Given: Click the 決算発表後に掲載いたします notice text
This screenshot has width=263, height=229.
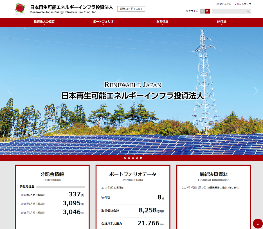Looking at the screenshot, I should point(211,188).
